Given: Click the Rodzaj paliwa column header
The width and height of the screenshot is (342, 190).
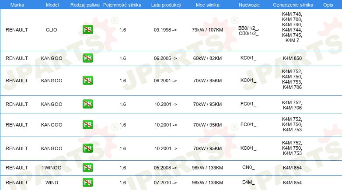Looking at the screenshot, I should [85, 5].
